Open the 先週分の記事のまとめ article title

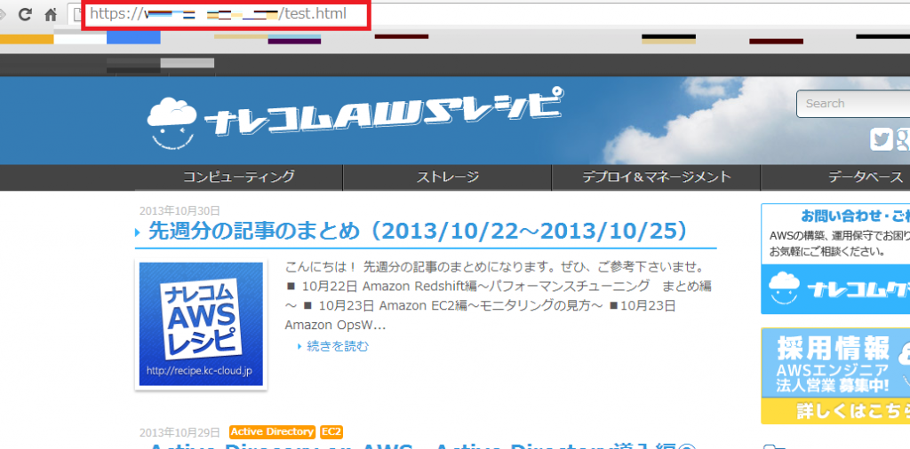click(419, 232)
